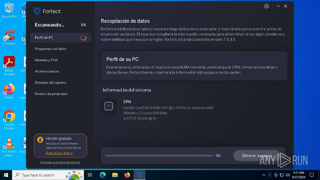The height and width of the screenshot is (180, 320).
Task: Click the scan progress bar
Action: 159,155
